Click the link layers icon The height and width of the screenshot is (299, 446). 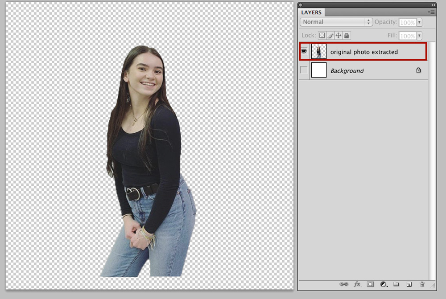[344, 284]
